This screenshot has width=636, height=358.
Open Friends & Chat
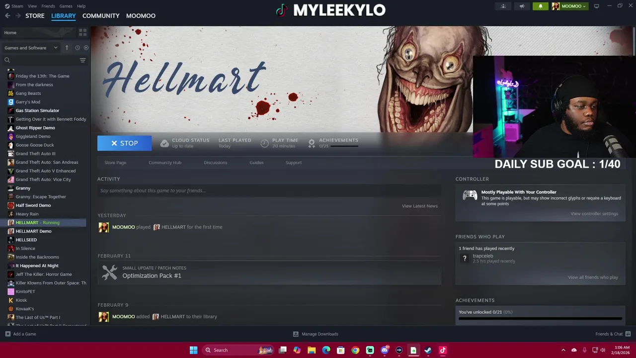613,334
